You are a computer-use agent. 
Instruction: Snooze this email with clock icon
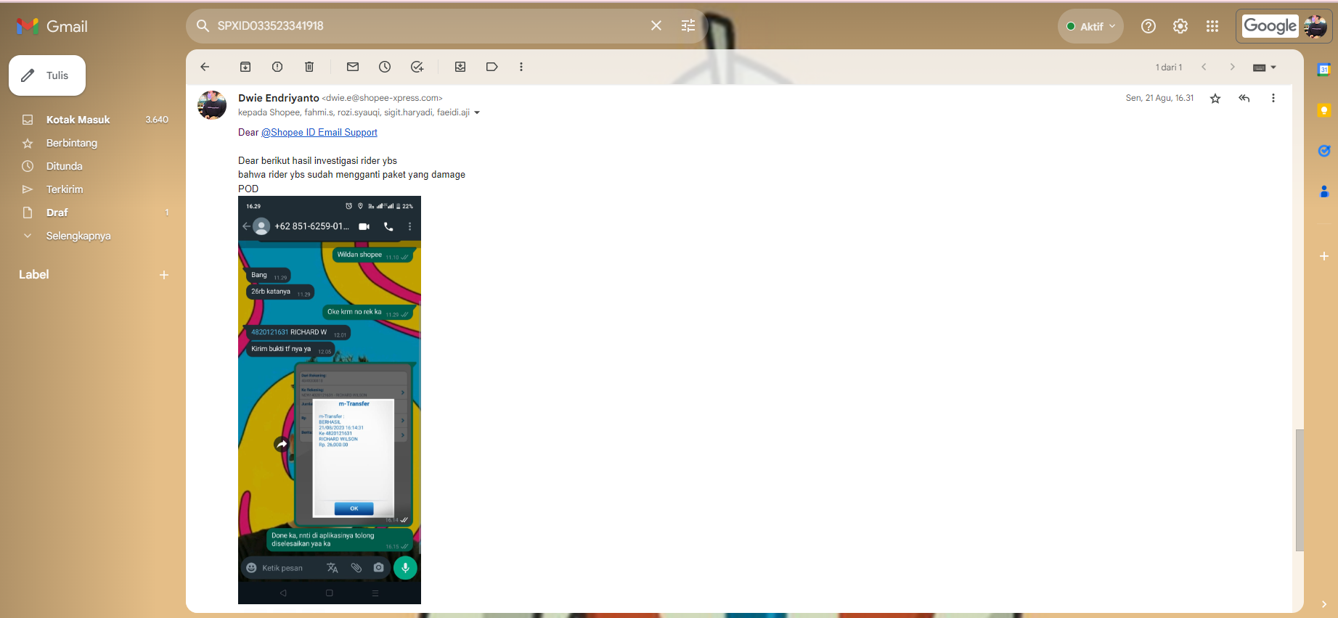point(385,67)
